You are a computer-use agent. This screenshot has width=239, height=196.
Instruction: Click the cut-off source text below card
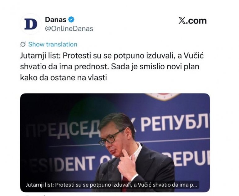35,195
